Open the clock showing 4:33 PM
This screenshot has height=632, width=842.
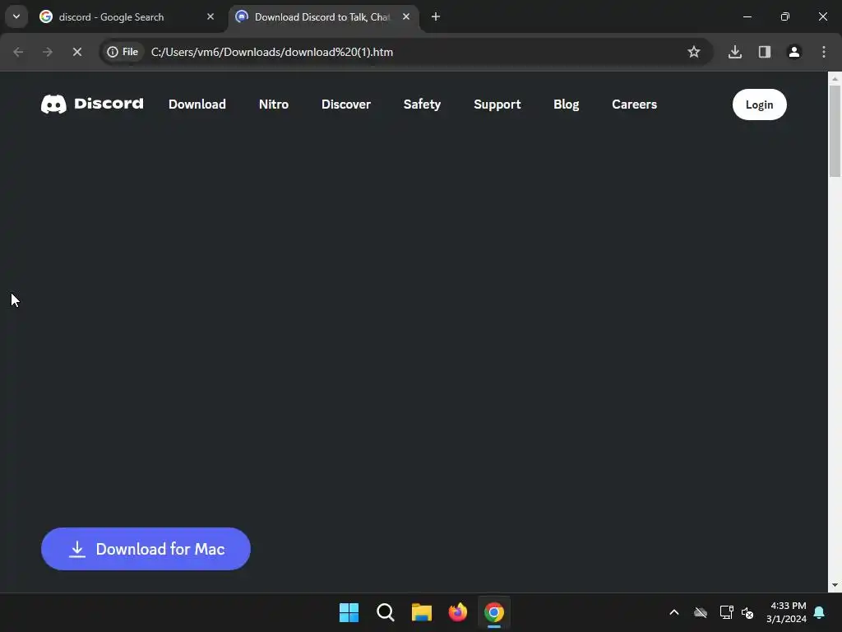pyautogui.click(x=787, y=612)
